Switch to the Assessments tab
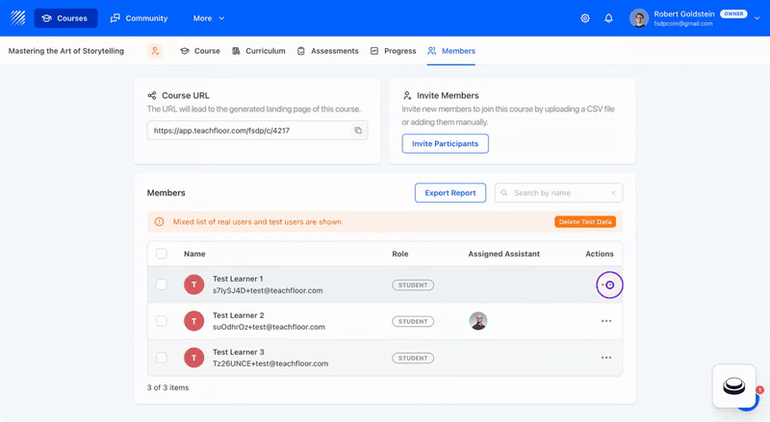This screenshot has width=770, height=422. tap(327, 51)
